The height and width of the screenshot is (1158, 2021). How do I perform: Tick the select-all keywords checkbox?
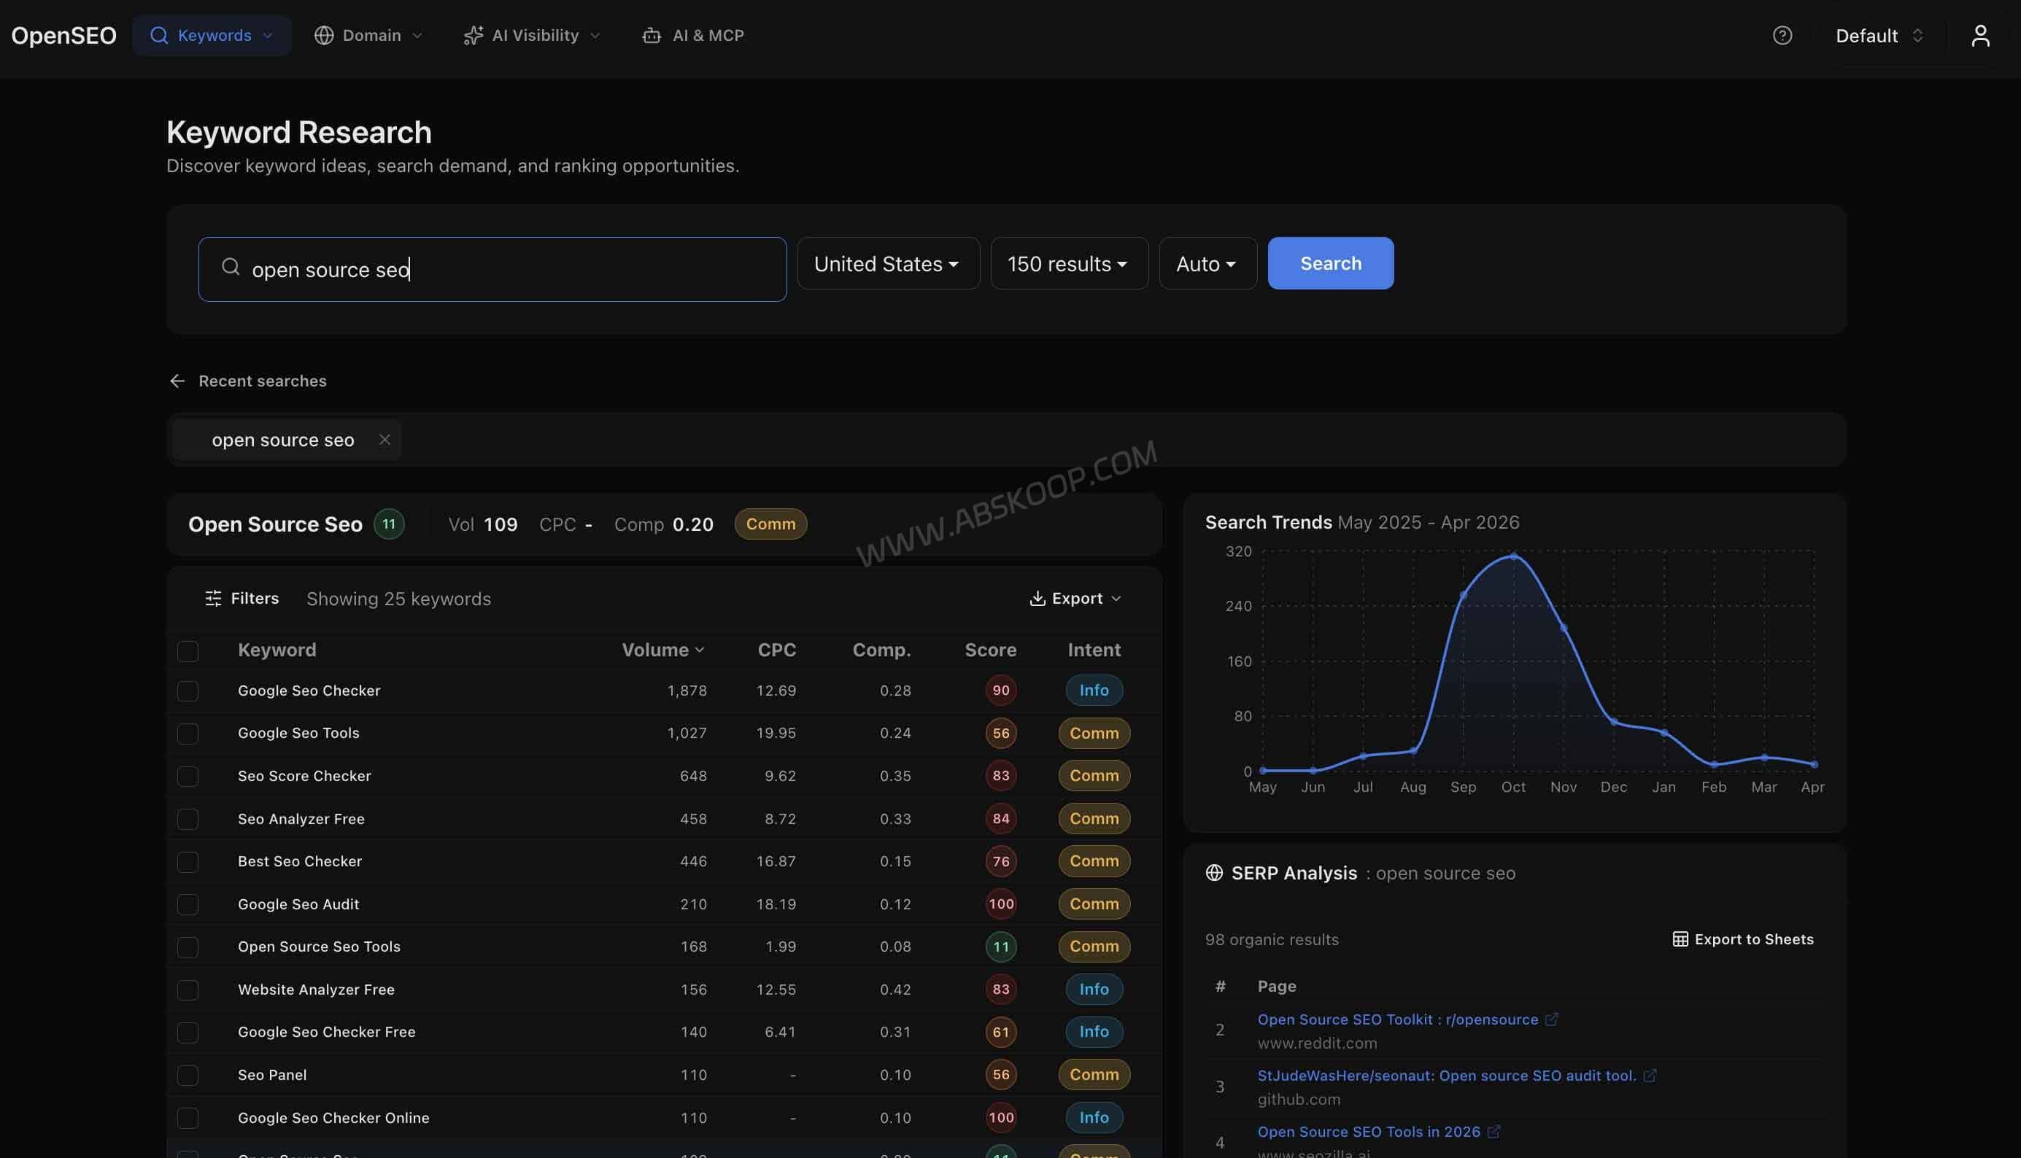[x=188, y=650]
